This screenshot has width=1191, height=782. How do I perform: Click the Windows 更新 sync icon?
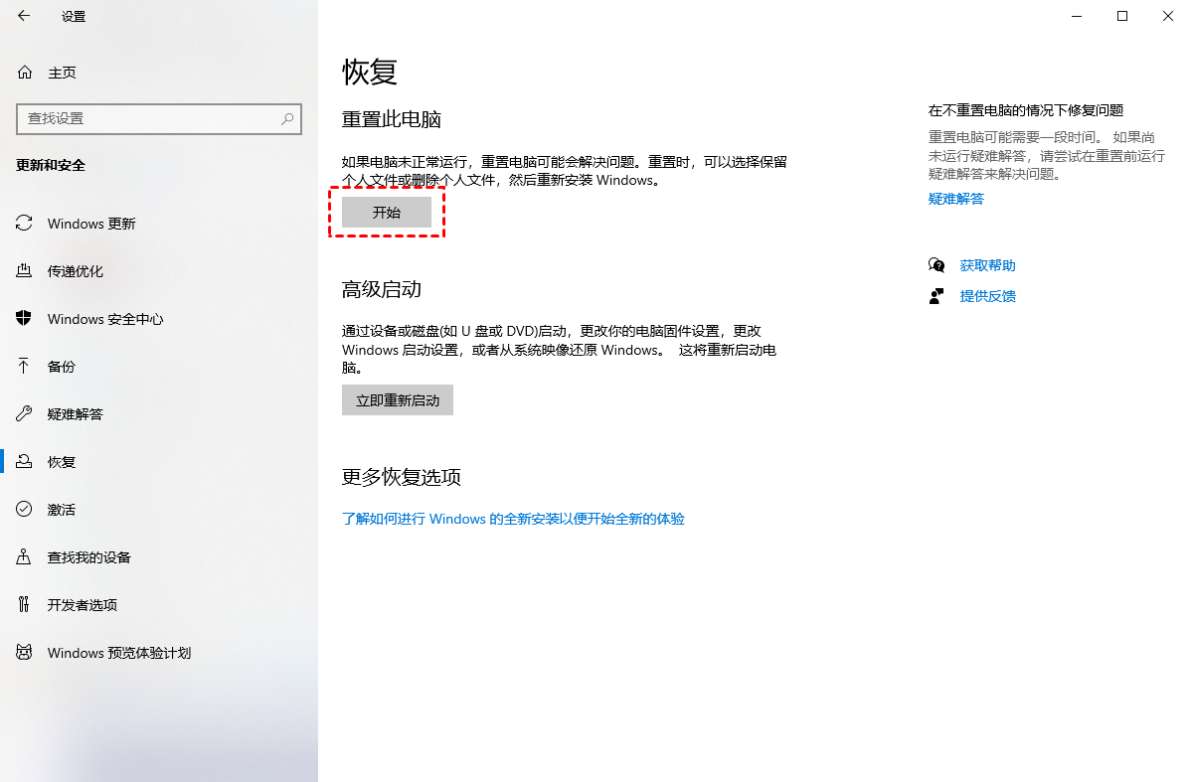pyautogui.click(x=24, y=224)
